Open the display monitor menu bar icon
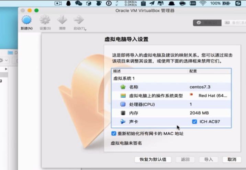Screen dimensions: 246x170 [161, 3]
